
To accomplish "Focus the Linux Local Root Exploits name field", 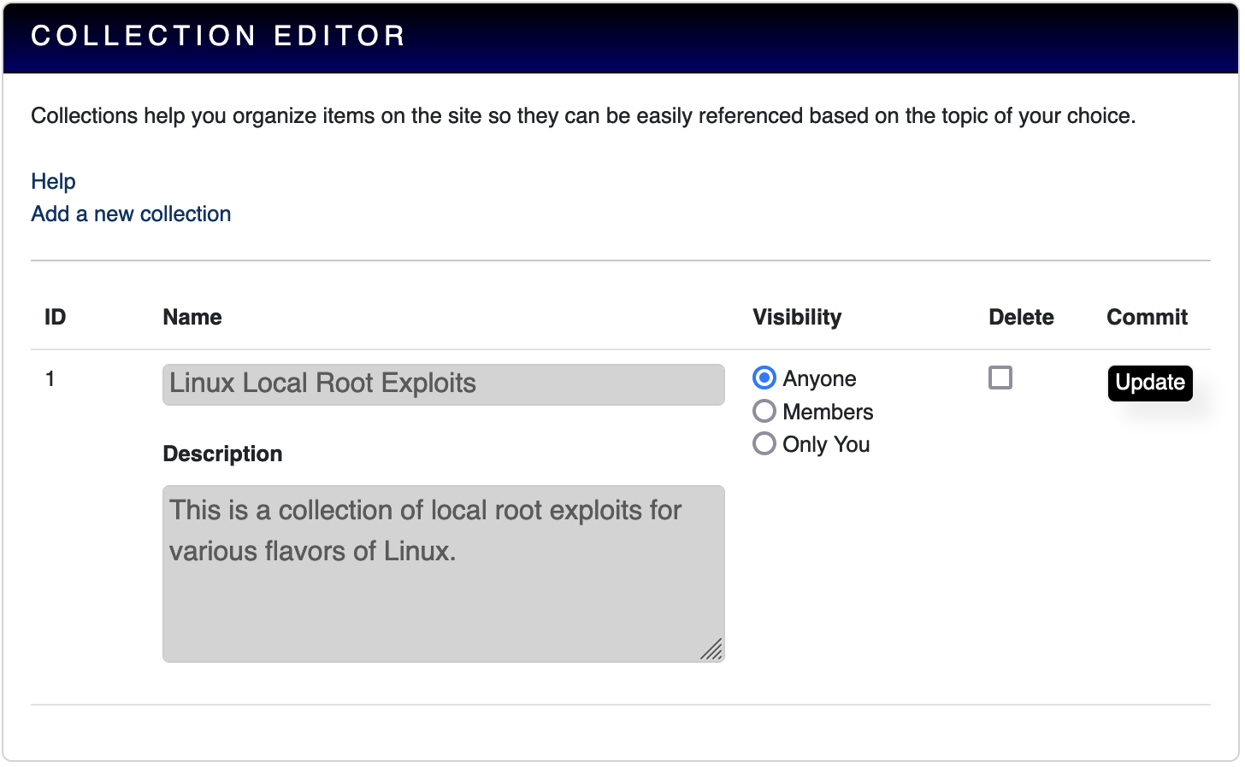I will coord(444,384).
